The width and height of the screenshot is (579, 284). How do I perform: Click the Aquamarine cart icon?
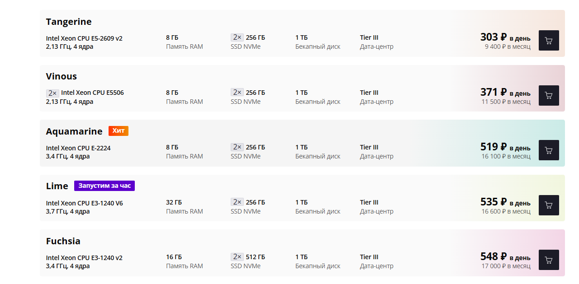tap(549, 150)
